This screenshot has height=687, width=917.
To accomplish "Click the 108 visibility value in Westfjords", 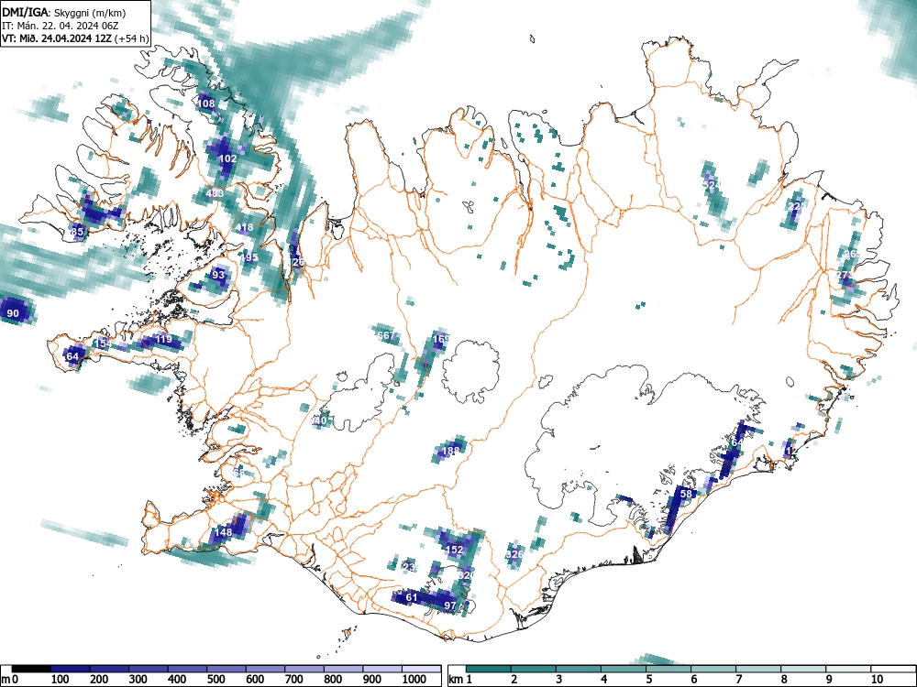I will point(206,104).
